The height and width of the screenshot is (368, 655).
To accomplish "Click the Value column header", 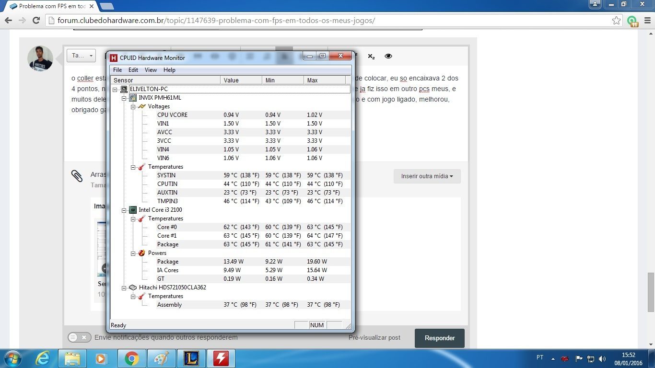I will point(241,80).
